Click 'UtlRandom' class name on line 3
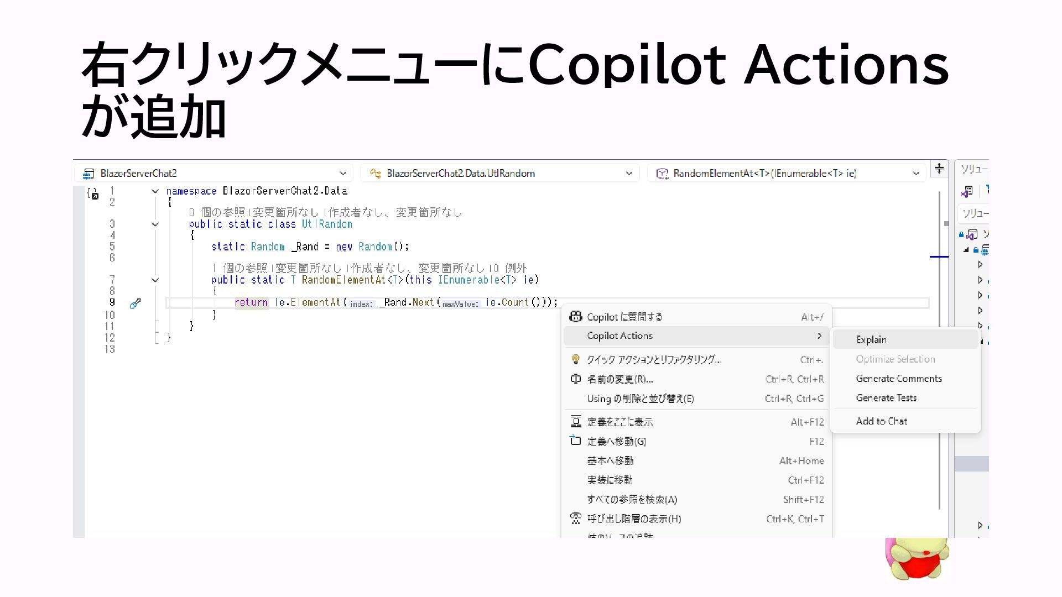Screen dimensions: 1062x597 (327, 224)
